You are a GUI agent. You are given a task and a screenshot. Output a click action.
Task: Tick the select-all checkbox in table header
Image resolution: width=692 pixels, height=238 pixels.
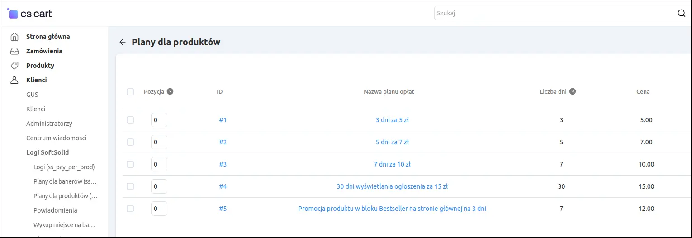click(130, 92)
